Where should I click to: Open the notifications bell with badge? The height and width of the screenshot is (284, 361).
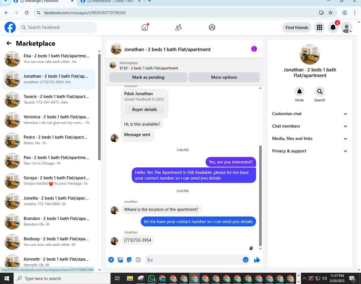pos(333,27)
